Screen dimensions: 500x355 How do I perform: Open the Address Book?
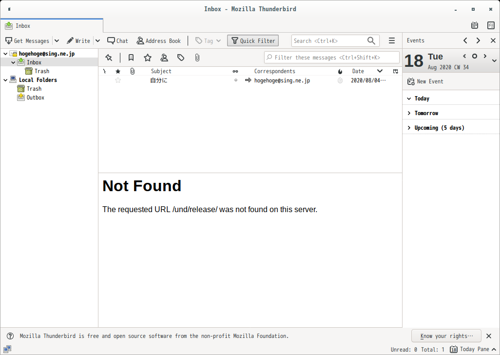158,41
